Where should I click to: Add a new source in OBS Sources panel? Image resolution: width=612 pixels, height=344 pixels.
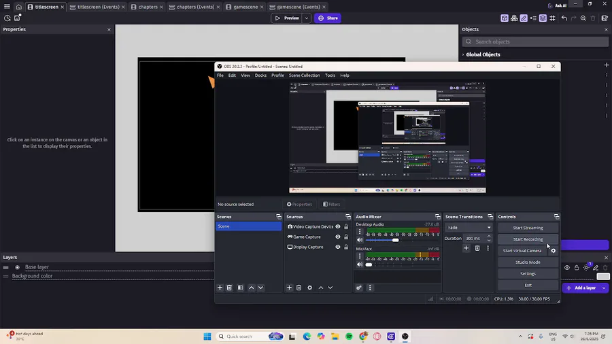pyautogui.click(x=289, y=288)
